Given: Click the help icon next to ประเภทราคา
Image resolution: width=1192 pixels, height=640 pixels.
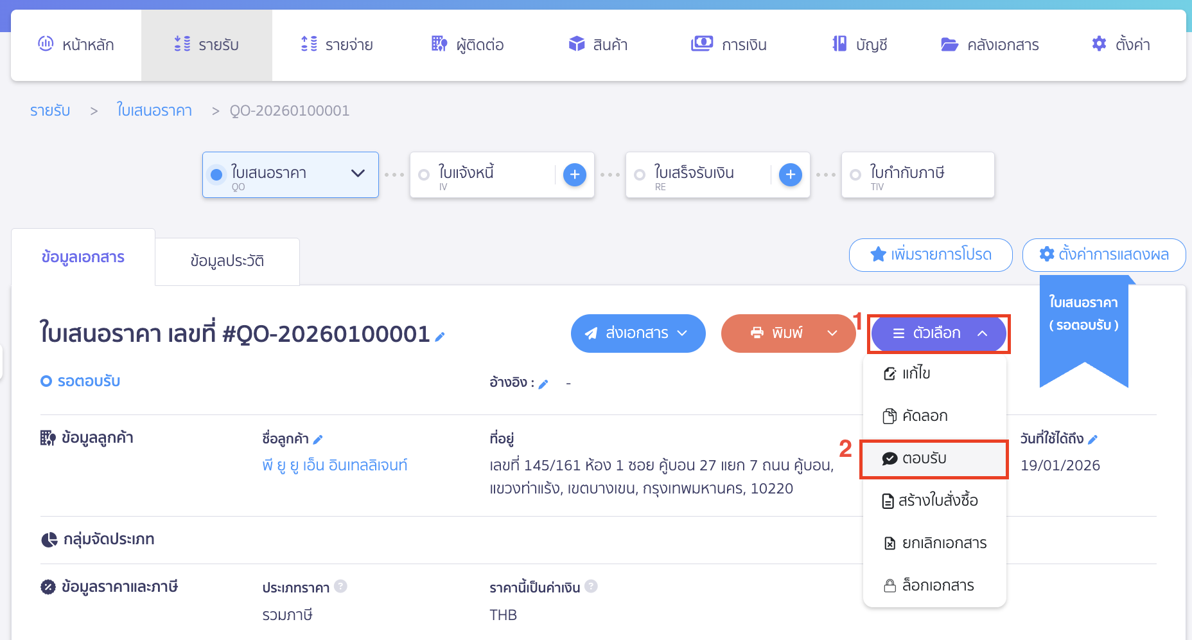Looking at the screenshot, I should coord(341,586).
